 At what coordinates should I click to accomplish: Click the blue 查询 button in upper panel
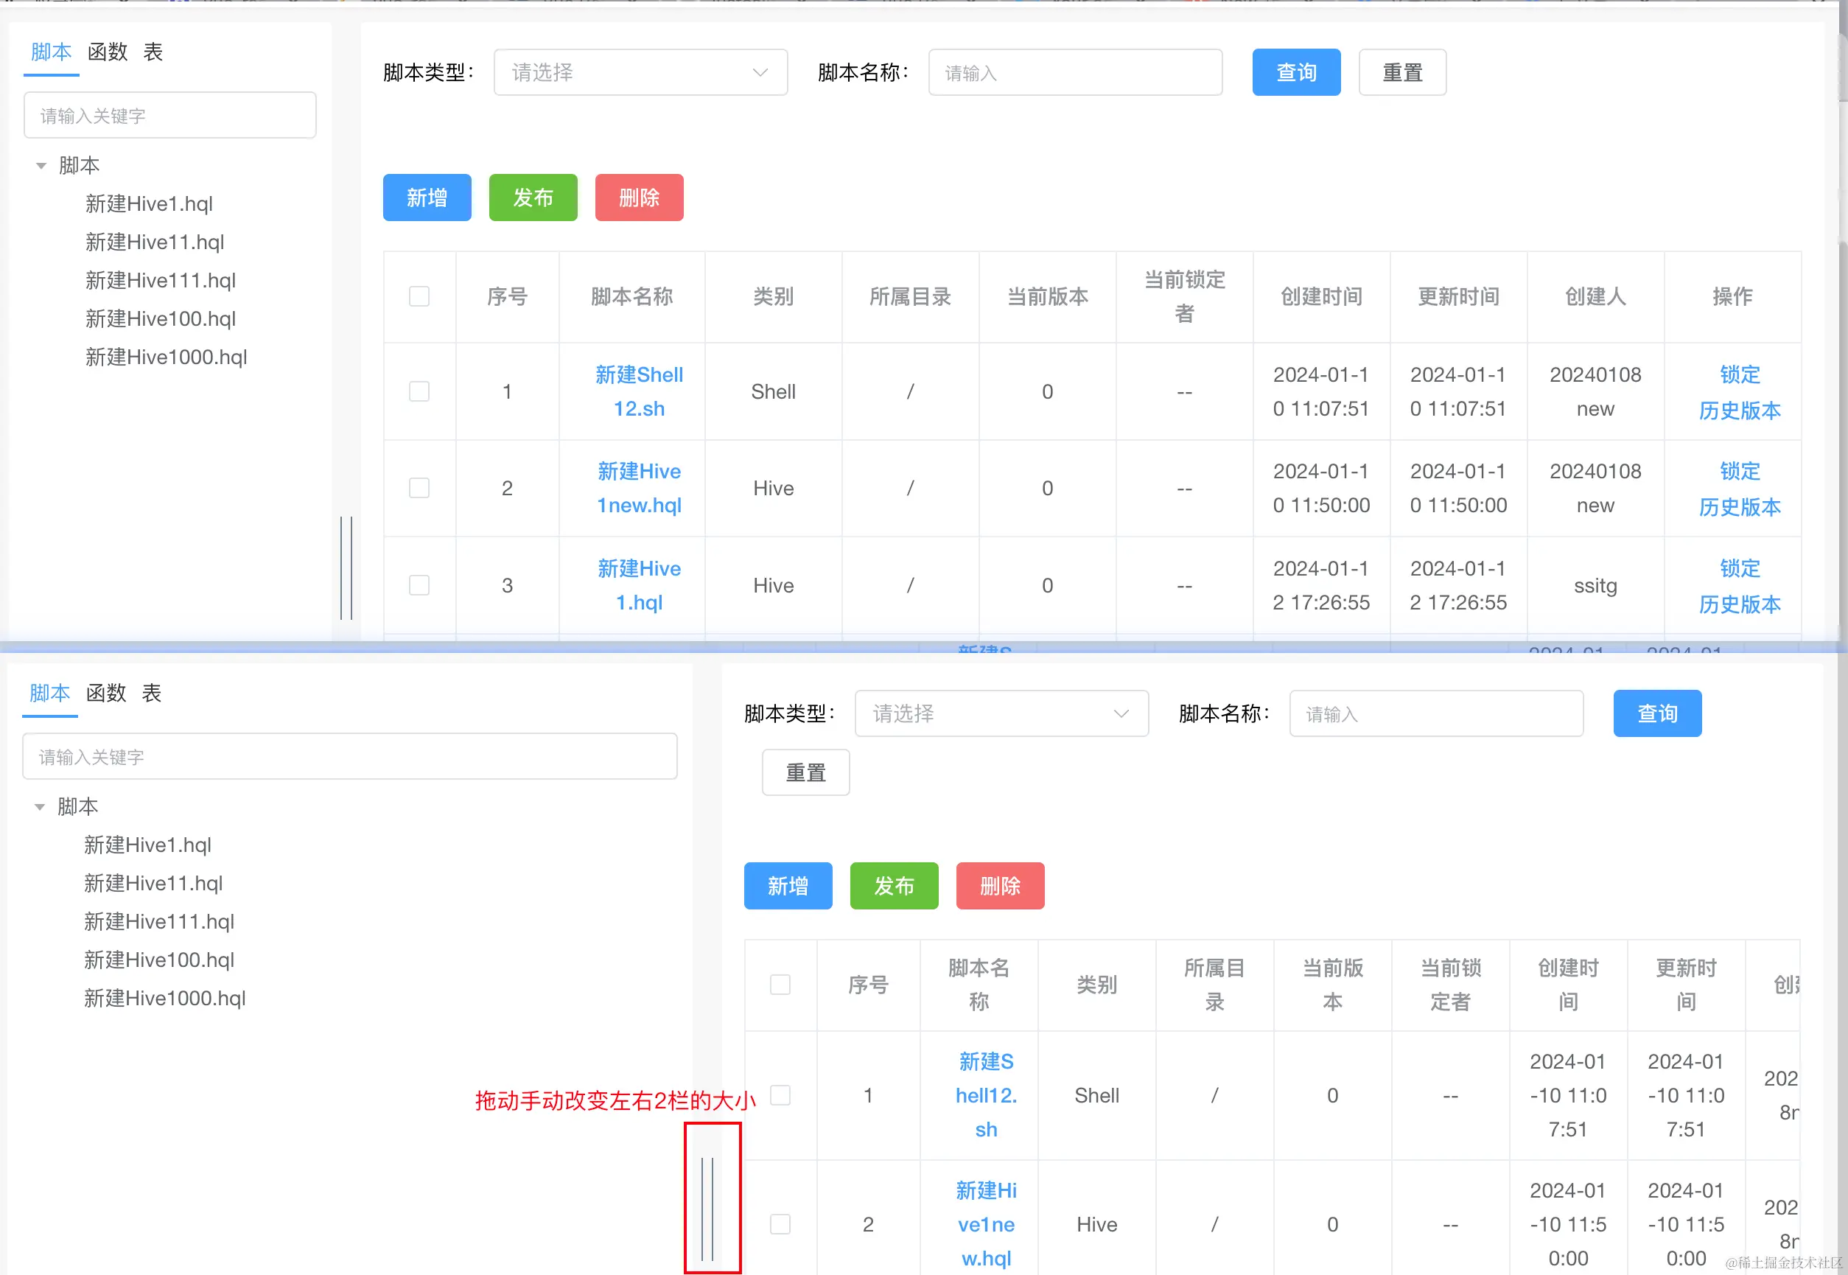pyautogui.click(x=1295, y=73)
